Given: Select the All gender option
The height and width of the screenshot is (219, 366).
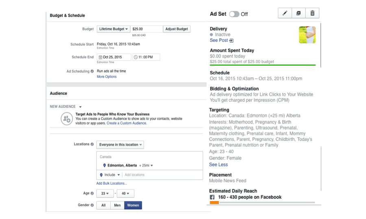Looking at the screenshot, I should click(103, 205).
